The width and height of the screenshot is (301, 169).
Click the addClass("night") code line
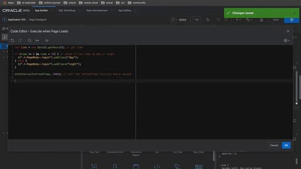[x=49, y=64]
